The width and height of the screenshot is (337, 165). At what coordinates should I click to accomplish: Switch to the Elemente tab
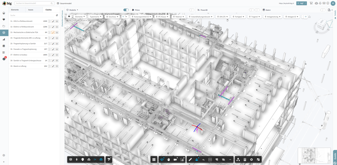pyautogui.click(x=15, y=10)
